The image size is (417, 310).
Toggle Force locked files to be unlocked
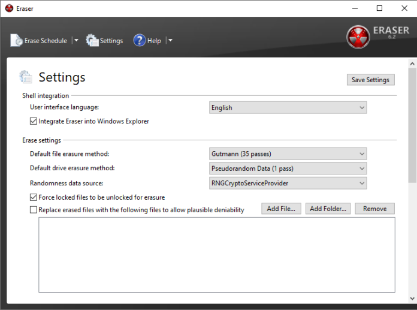(33, 197)
